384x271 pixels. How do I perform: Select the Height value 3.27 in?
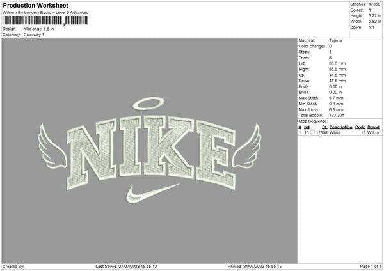[x=374, y=15]
